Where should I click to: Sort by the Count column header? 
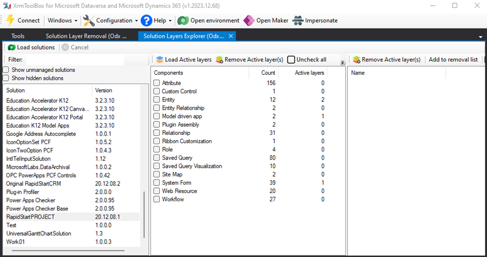click(263, 73)
